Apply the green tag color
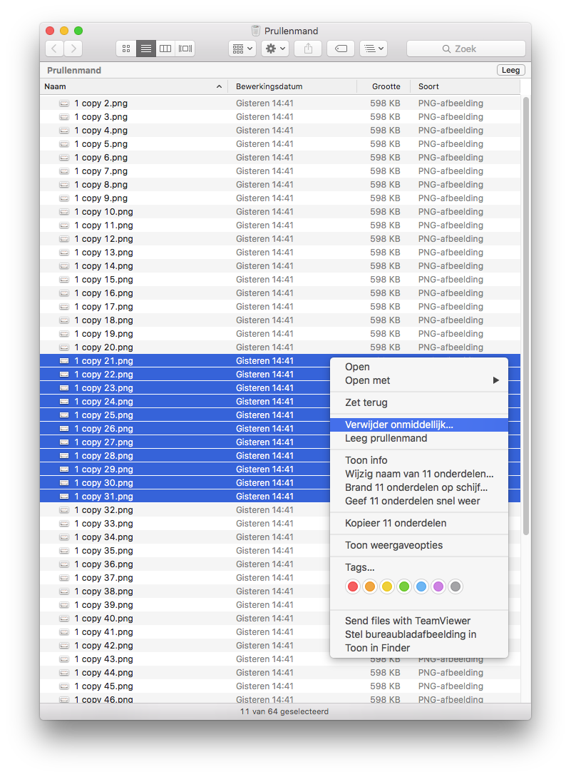Viewport: 571px width, 777px height. coord(404,586)
